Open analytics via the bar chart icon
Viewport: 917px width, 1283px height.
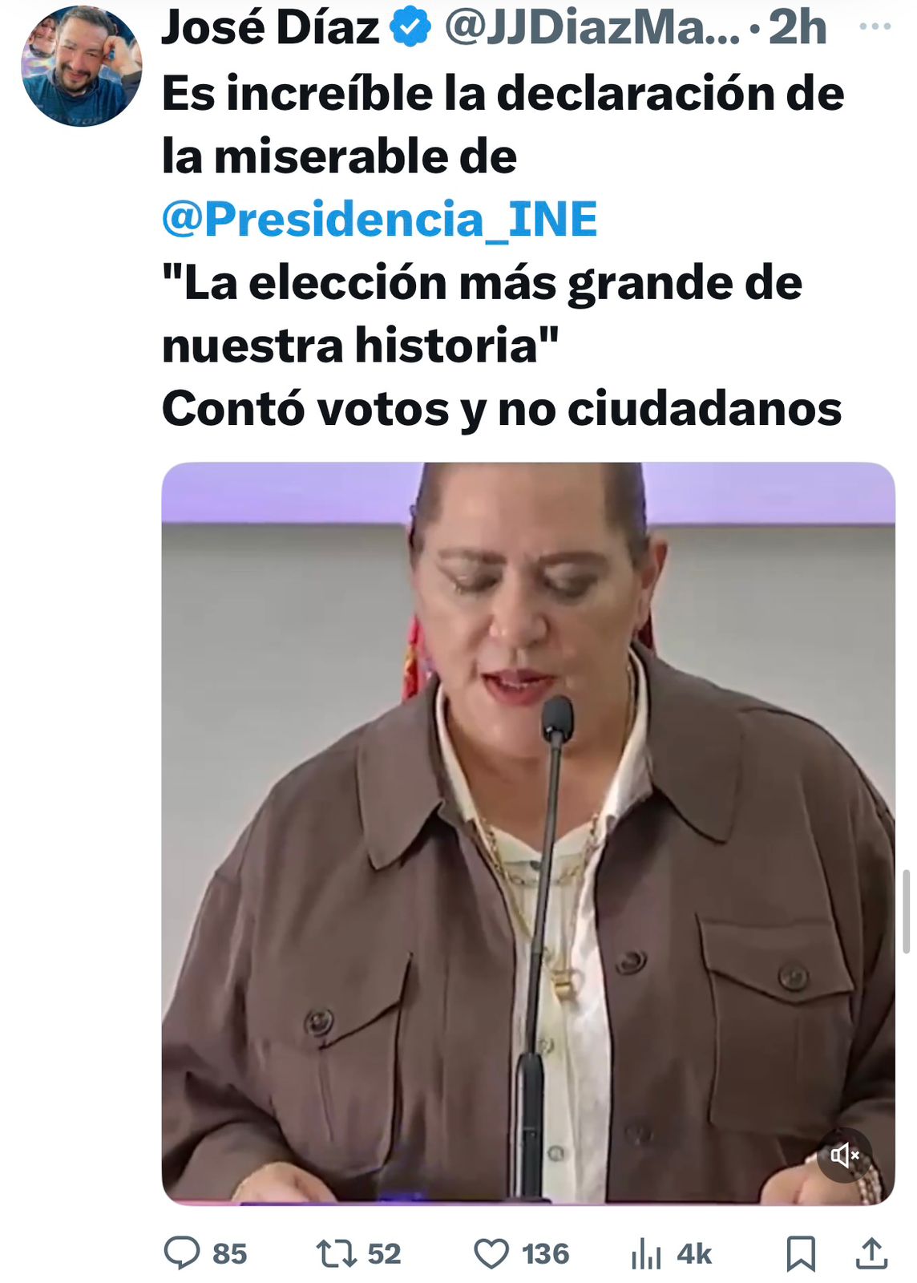[x=646, y=1253]
